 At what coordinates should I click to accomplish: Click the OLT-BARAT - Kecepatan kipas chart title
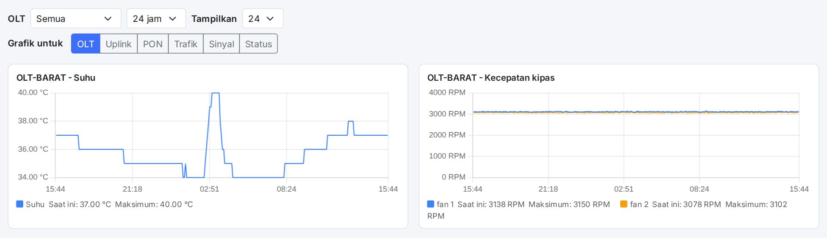491,78
